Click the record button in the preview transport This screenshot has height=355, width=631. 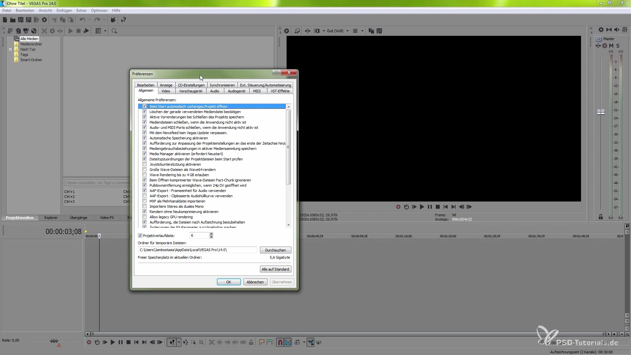tap(398, 207)
